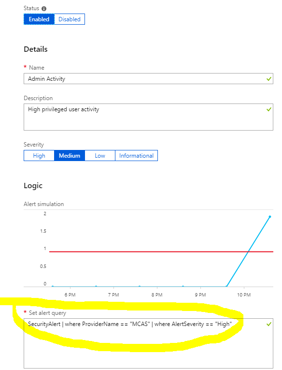Click the green checkmark in the Name field

pyautogui.click(x=269, y=79)
